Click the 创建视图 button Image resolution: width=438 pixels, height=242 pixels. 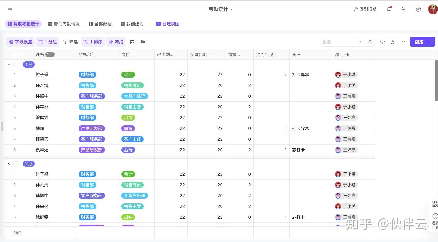click(168, 24)
